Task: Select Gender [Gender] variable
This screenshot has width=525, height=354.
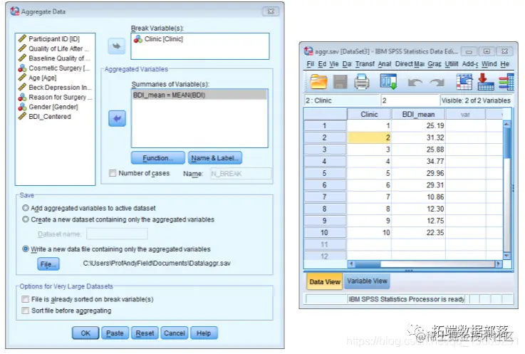Action: tap(48, 107)
